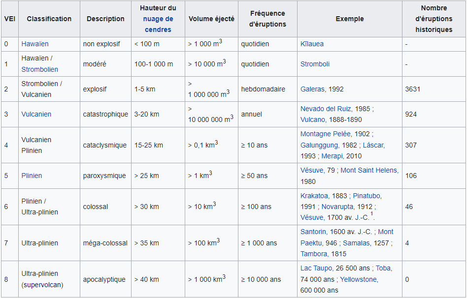Screen dimensions: 467x298
Task: Open the Yellowstone link
Action: point(359,280)
